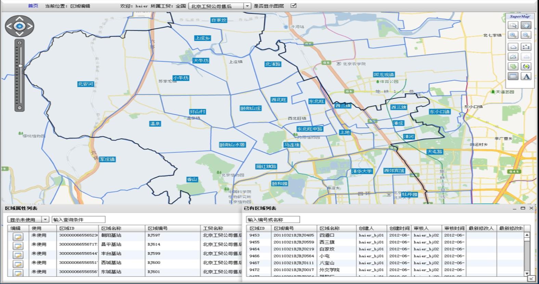539x284 pixels.
Task: Click the blue compass center button
Action: (x=20, y=26)
